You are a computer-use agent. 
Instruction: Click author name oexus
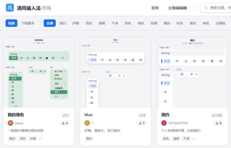pyautogui.click(x=19, y=123)
